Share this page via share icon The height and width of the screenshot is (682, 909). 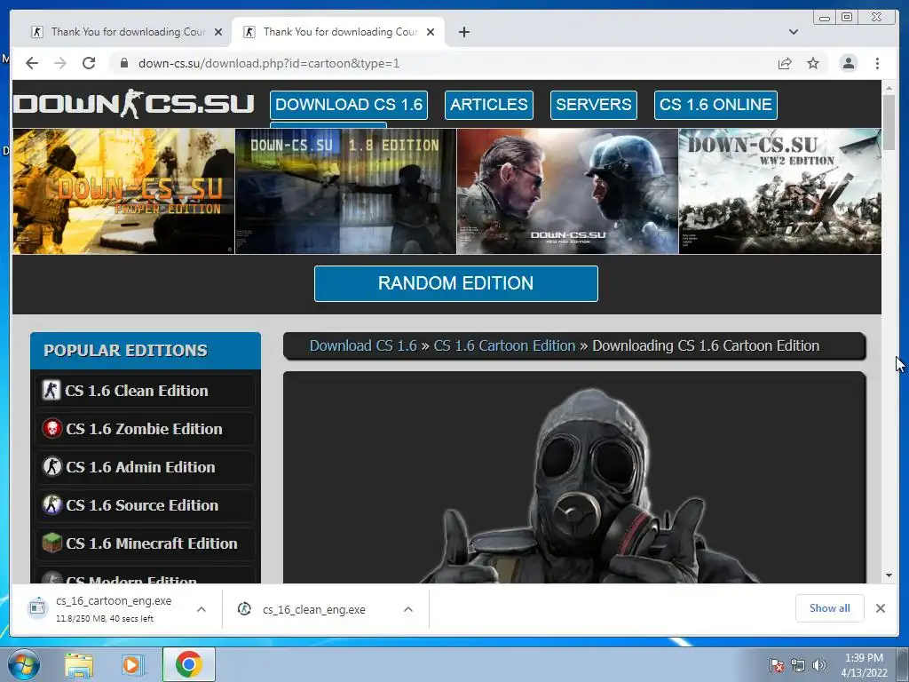point(785,63)
